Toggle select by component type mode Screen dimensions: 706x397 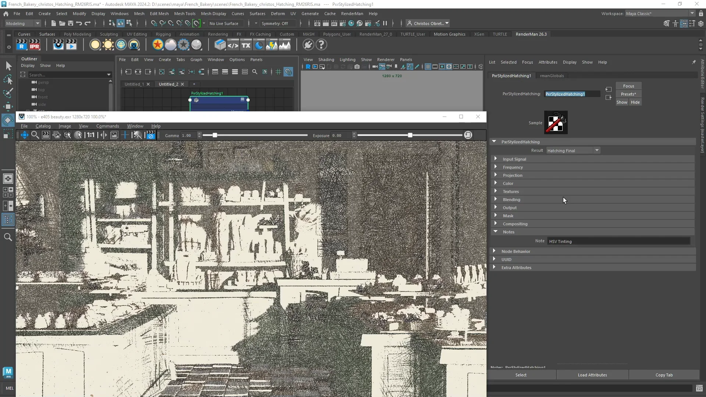129,23
